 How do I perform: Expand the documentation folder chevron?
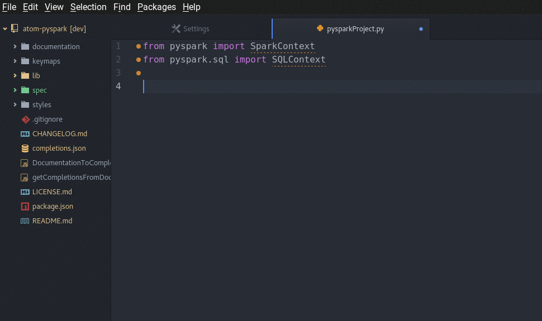(x=15, y=46)
